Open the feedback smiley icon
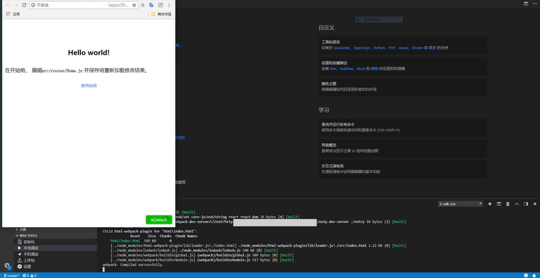 coord(526,275)
